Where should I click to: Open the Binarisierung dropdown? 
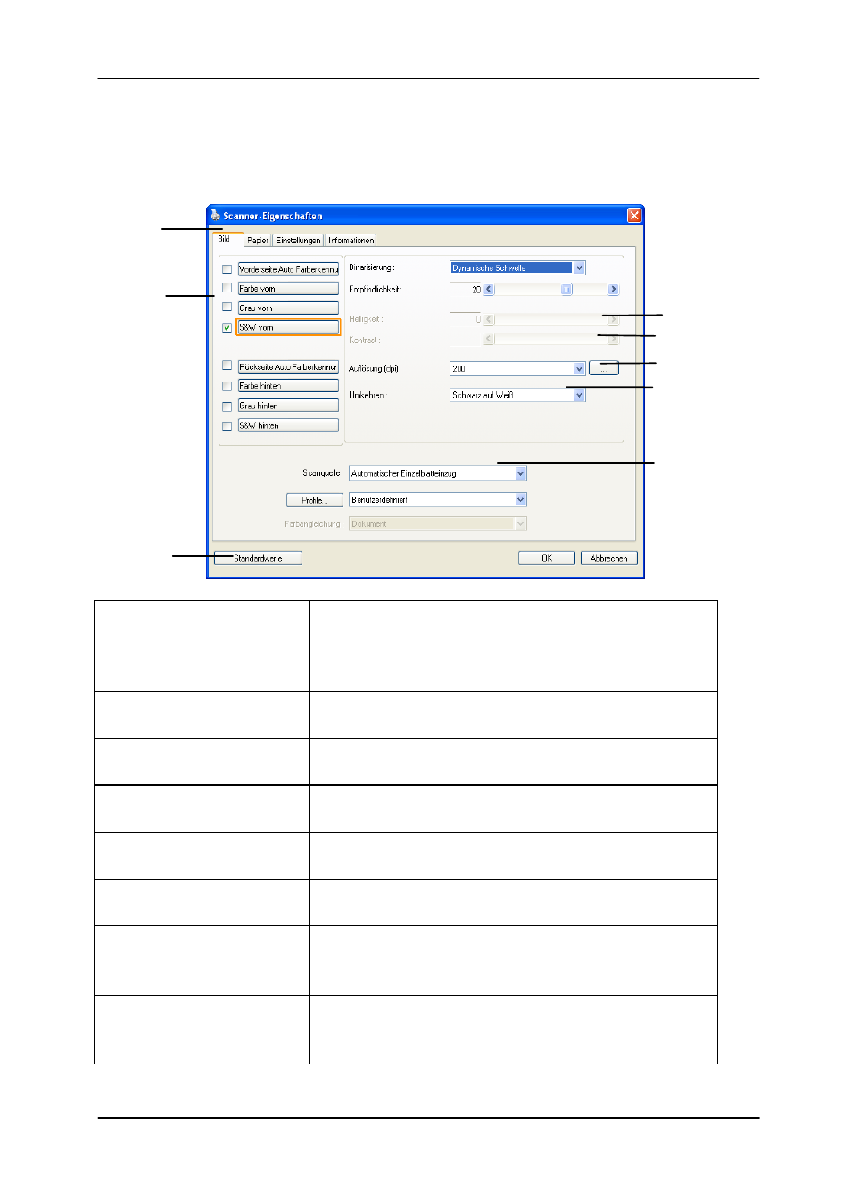pyautogui.click(x=580, y=267)
